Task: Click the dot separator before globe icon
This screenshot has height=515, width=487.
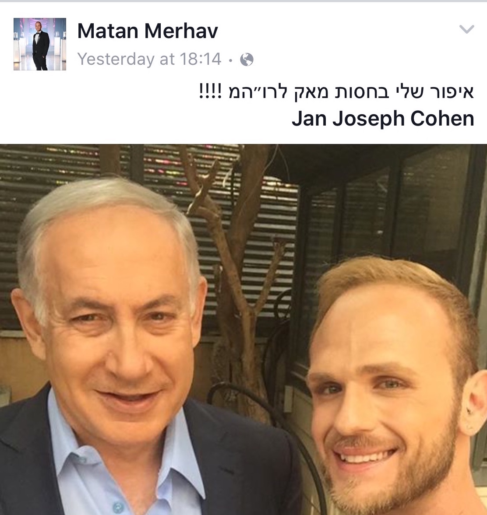Action: pyautogui.click(x=230, y=60)
